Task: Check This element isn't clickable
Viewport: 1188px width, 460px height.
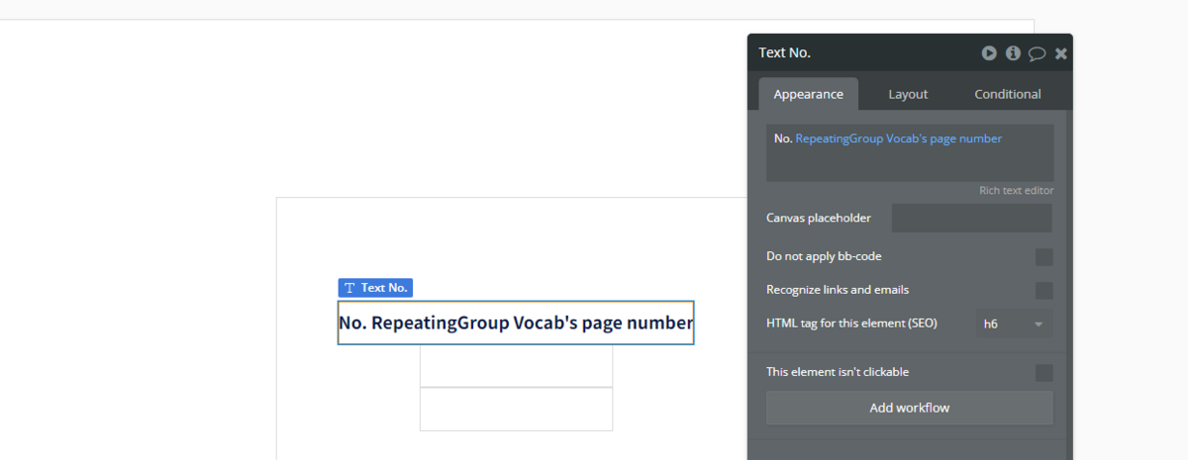Action: (1043, 373)
